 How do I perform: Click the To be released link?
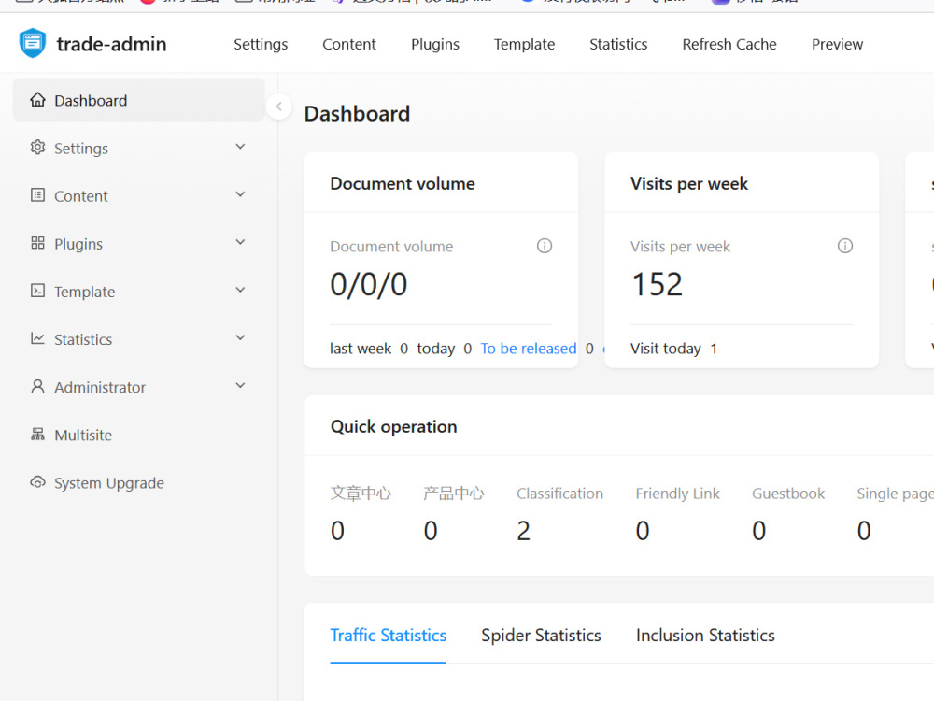click(529, 348)
